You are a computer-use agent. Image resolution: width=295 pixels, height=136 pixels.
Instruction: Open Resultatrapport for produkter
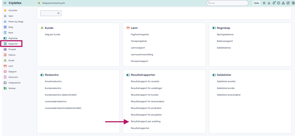point(146,108)
